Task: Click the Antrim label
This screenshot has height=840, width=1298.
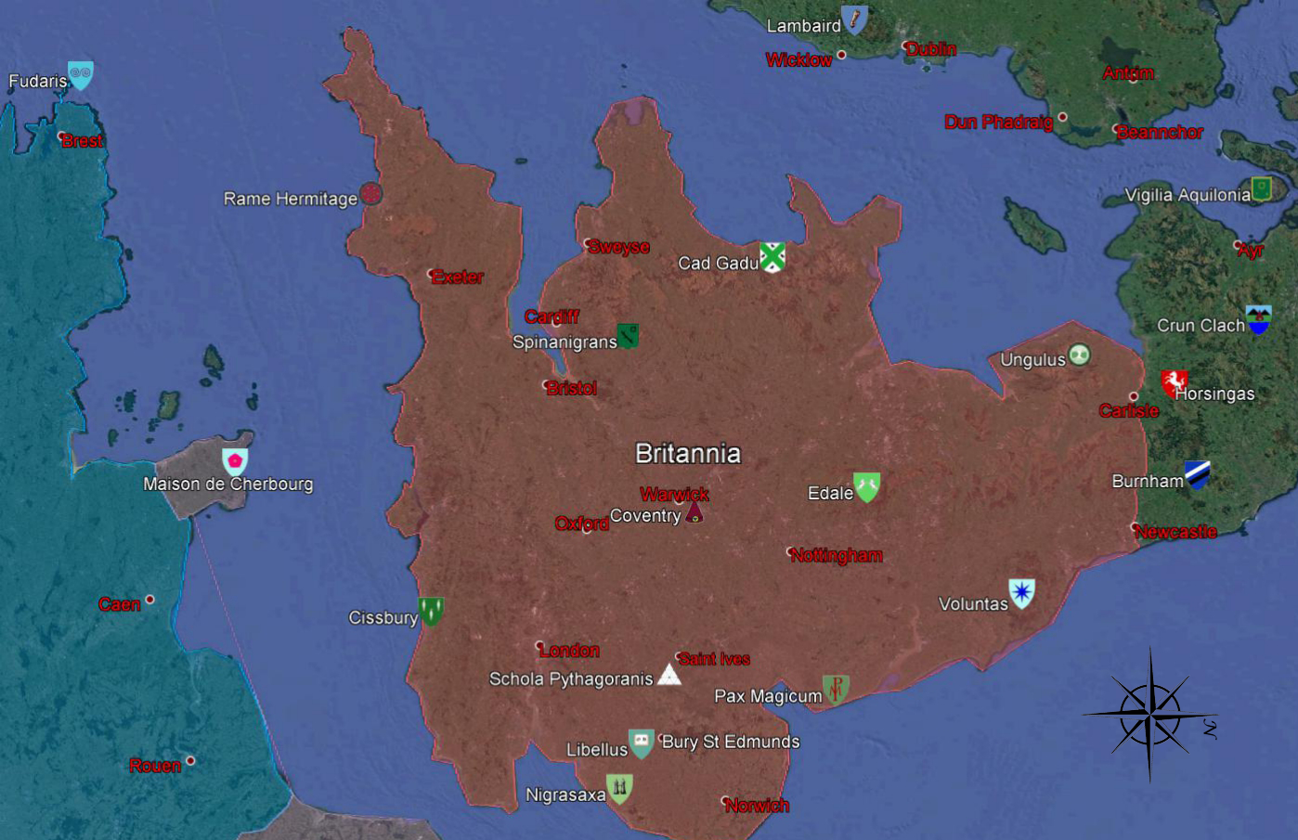Action: coord(1128,73)
